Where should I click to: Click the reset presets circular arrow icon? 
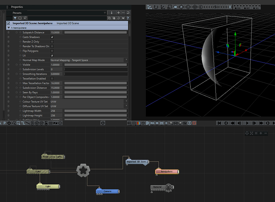pyautogui.click(x=128, y=13)
